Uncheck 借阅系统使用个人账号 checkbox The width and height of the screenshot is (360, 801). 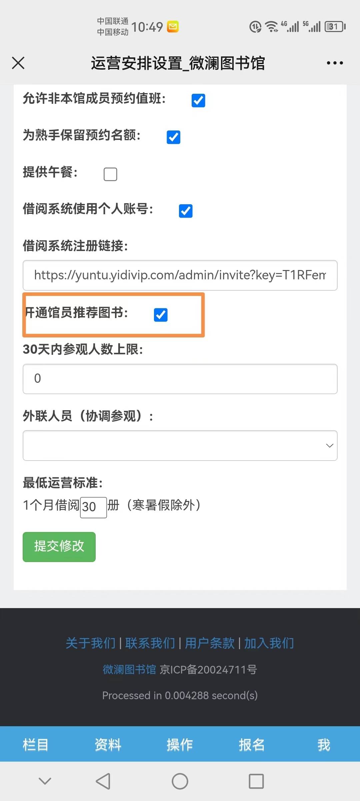186,211
